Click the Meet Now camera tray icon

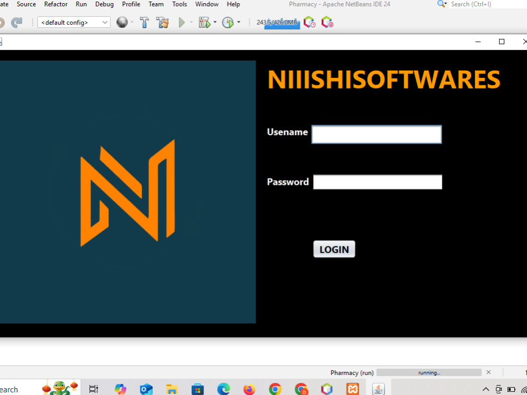tap(499, 389)
